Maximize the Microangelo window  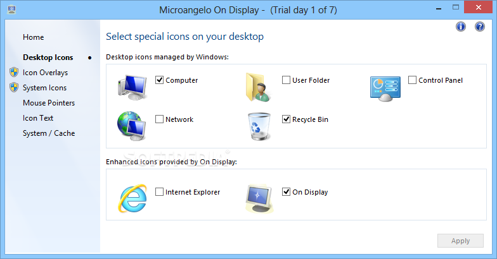coord(456,8)
